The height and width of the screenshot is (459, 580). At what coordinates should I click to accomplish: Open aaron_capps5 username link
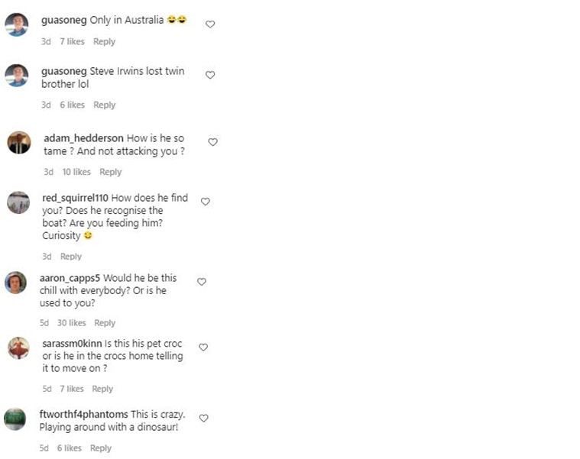(70, 278)
